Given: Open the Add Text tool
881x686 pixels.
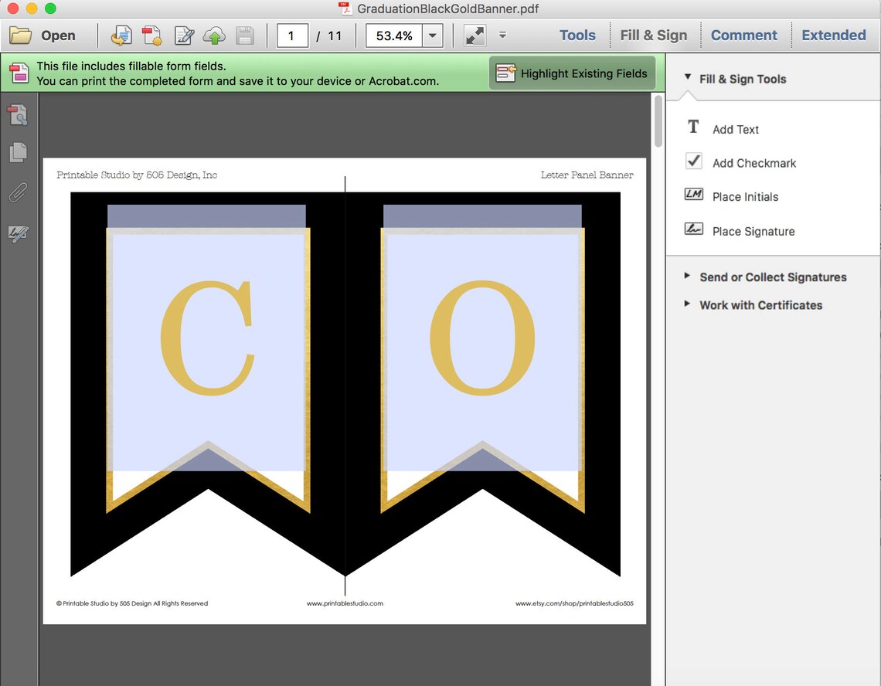Looking at the screenshot, I should point(734,129).
